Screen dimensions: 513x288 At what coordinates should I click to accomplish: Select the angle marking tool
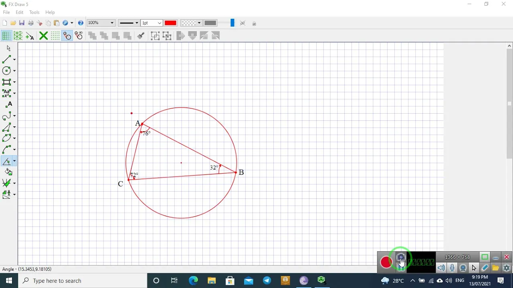coord(7,161)
